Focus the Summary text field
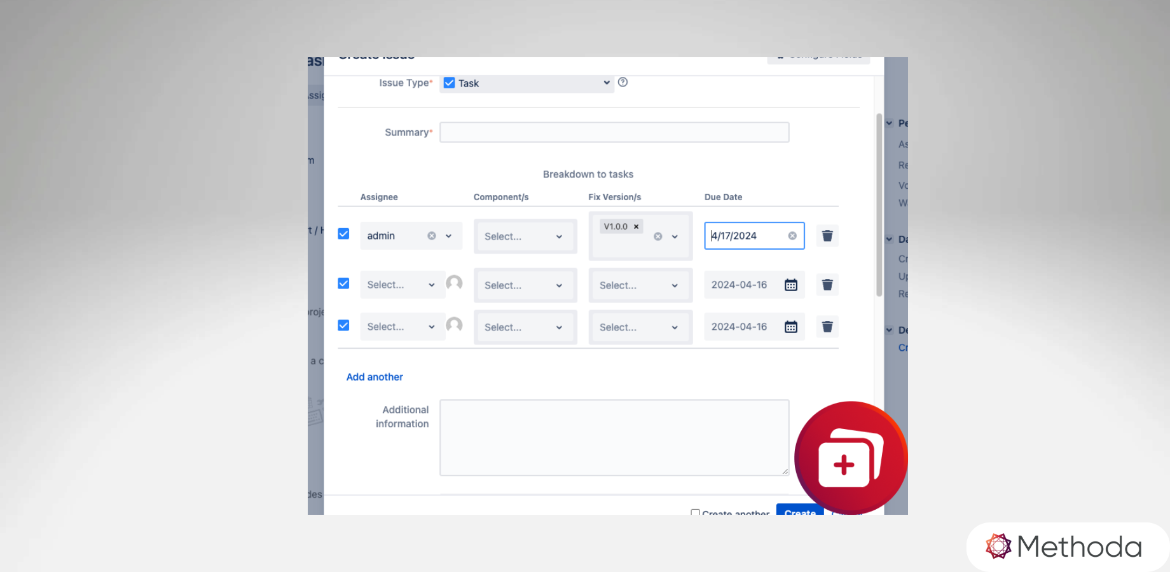This screenshot has width=1170, height=572. [x=614, y=132]
